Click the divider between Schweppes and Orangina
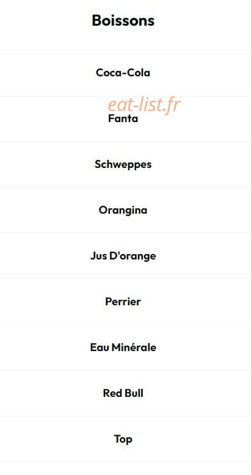Viewport: 251px width, 475px height. 126,187
